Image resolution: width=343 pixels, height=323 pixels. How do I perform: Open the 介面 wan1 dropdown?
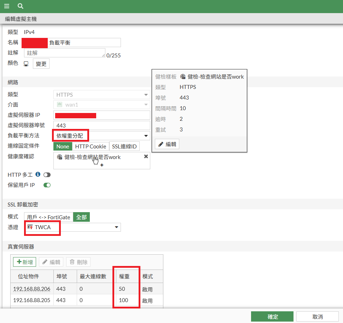[x=102, y=105]
